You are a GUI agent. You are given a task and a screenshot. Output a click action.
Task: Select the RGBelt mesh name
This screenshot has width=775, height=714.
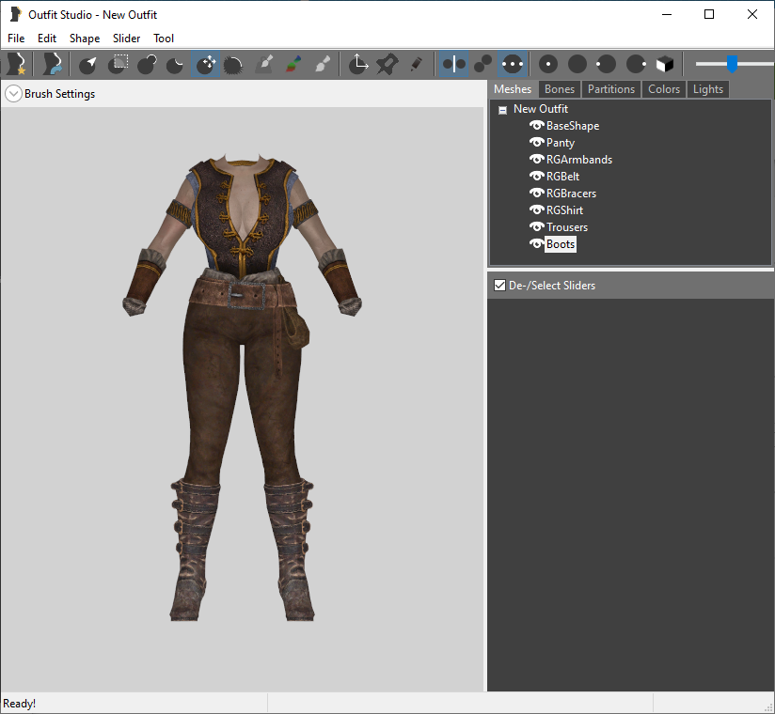[x=562, y=177]
